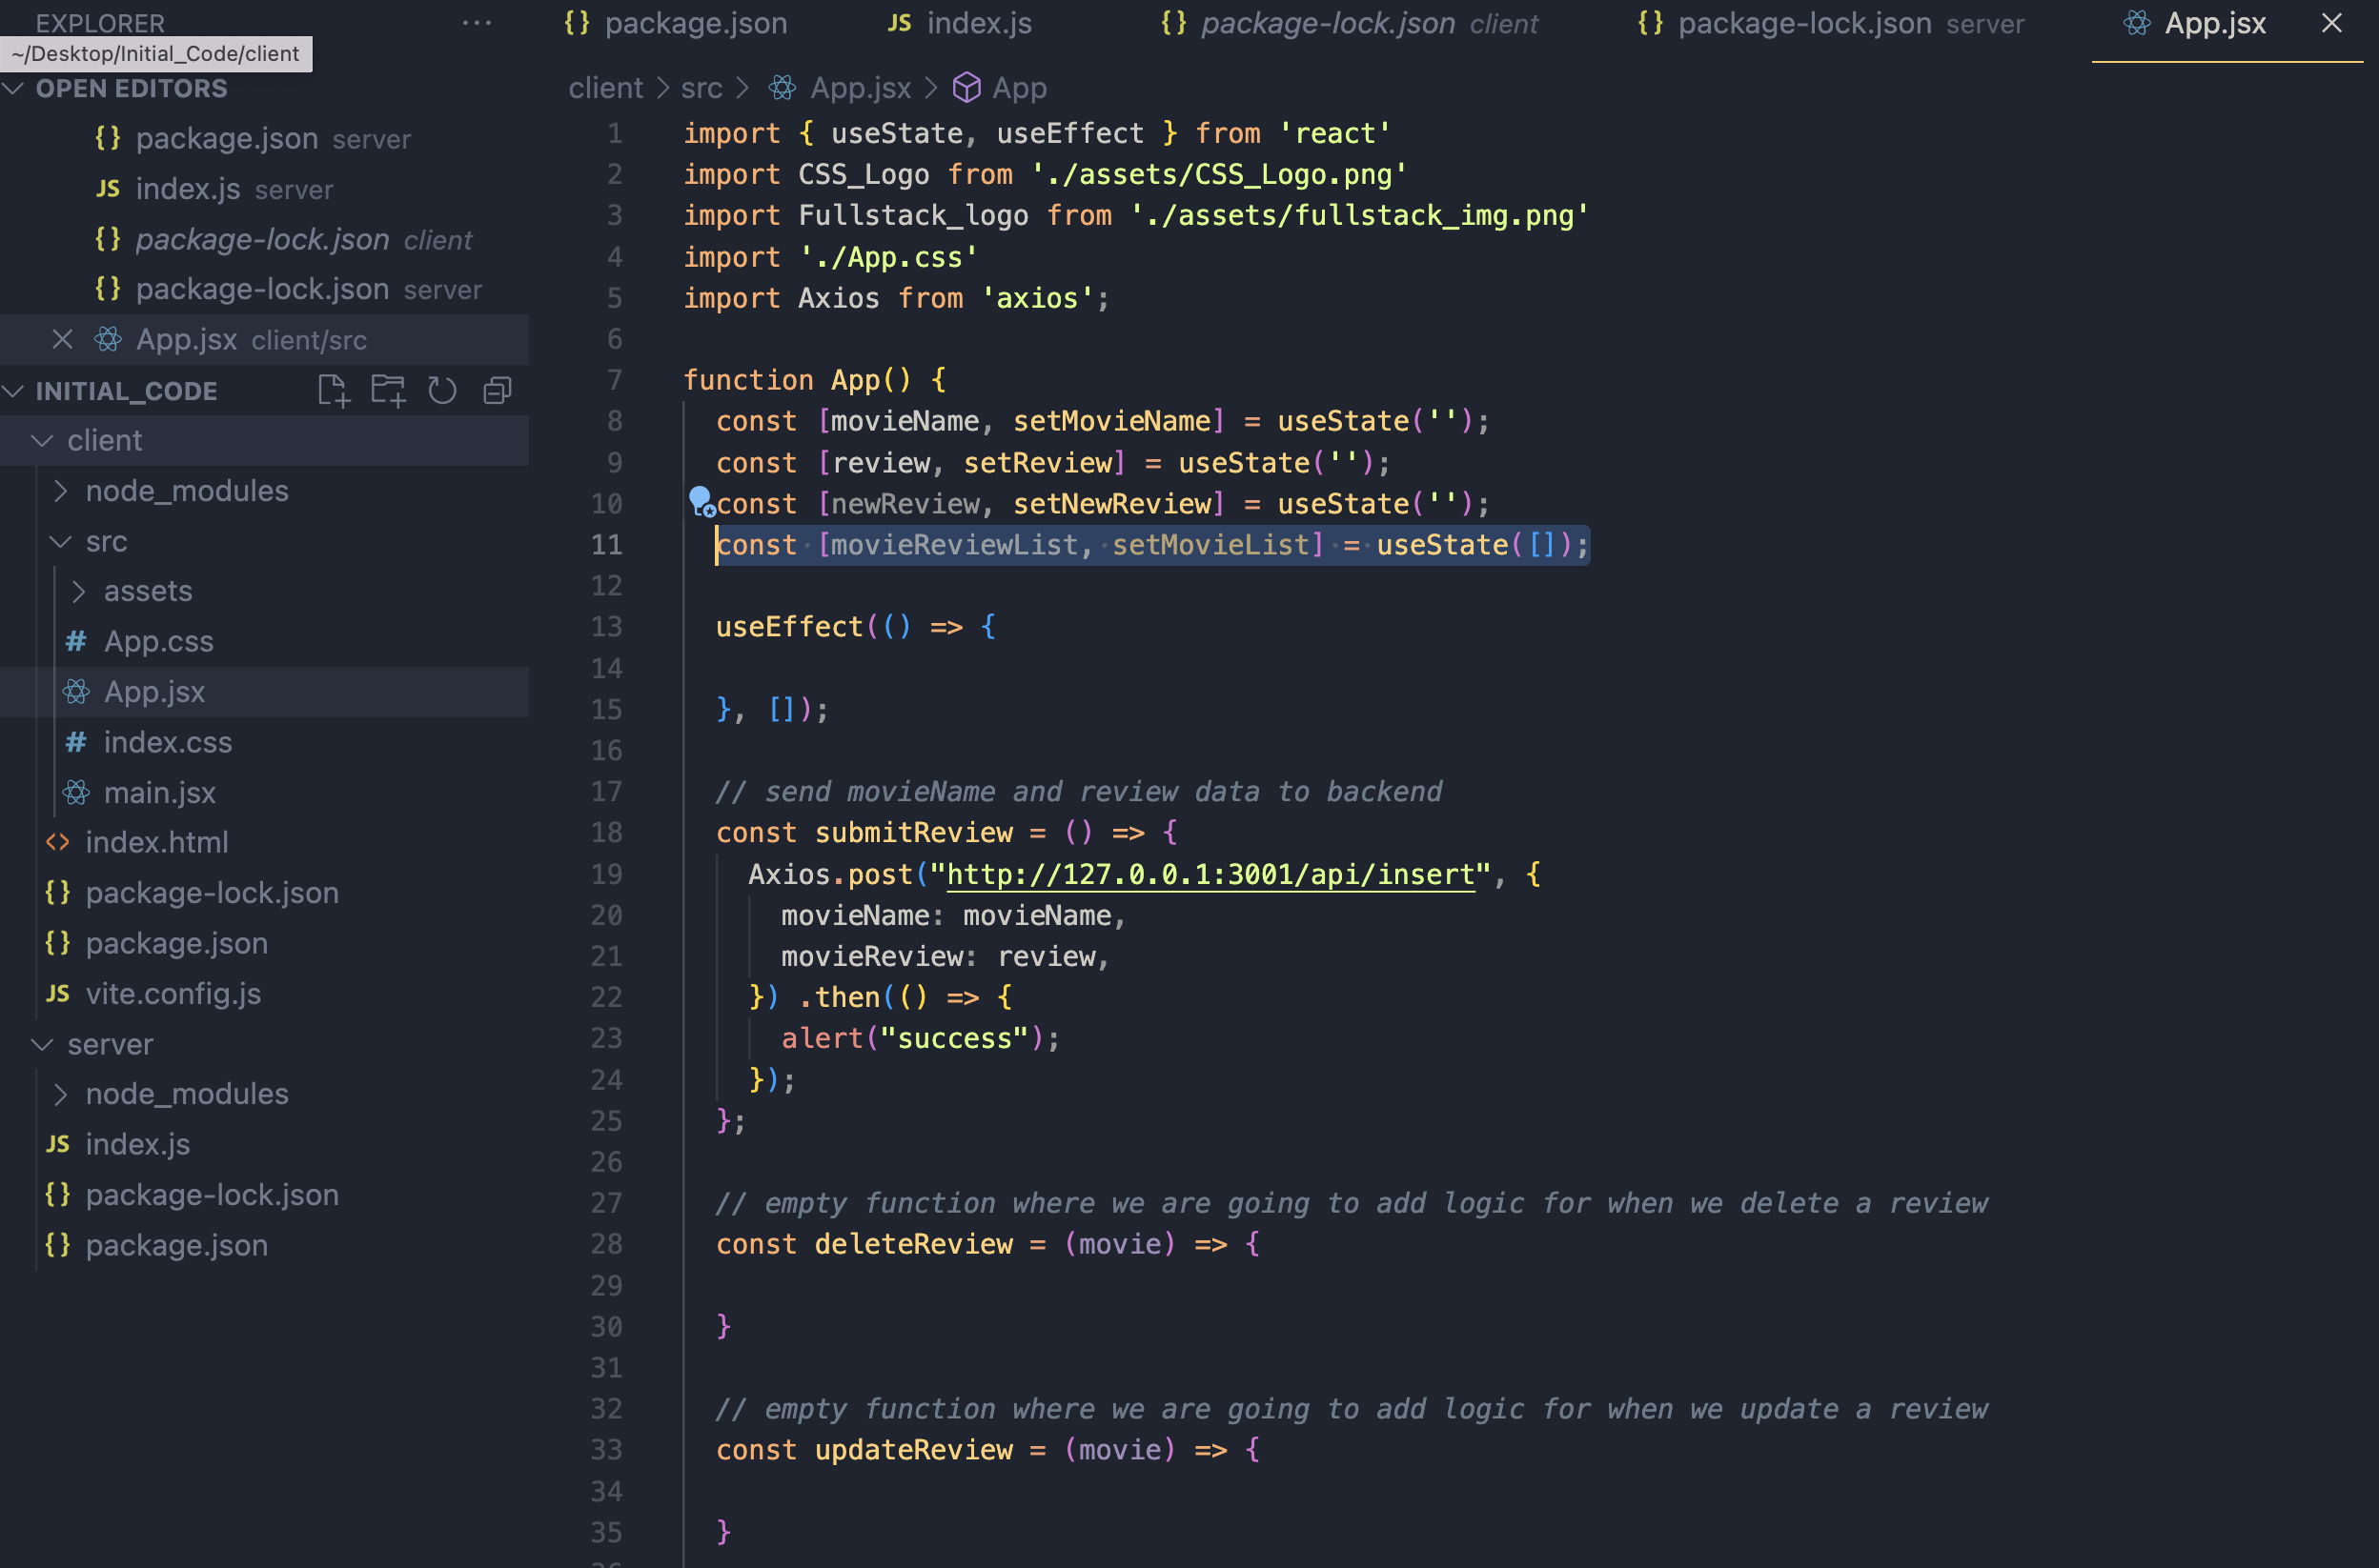
Task: Click the New Folder icon in explorer
Action: pos(388,391)
